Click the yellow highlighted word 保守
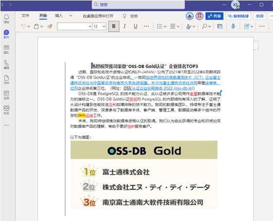The height and width of the screenshot is (221, 273). tap(82, 116)
